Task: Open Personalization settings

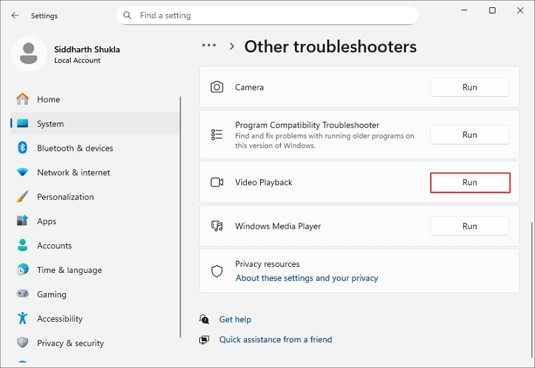Action: tap(95, 197)
